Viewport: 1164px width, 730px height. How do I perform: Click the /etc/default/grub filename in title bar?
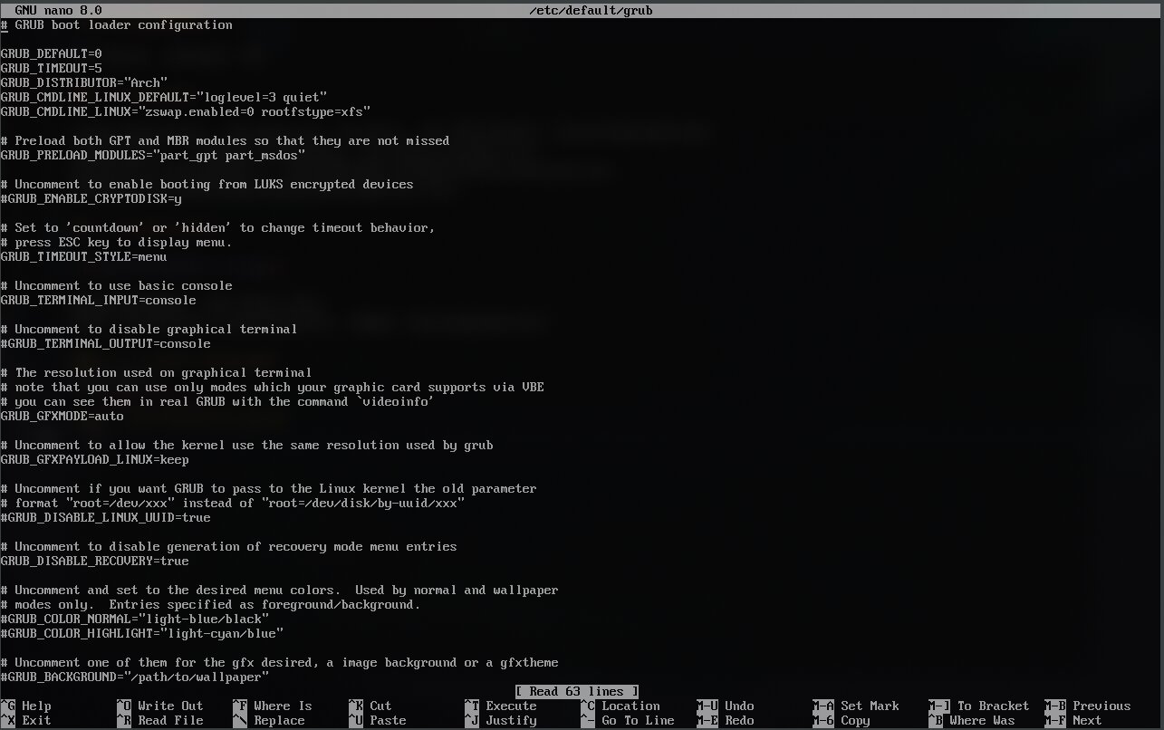pyautogui.click(x=591, y=10)
